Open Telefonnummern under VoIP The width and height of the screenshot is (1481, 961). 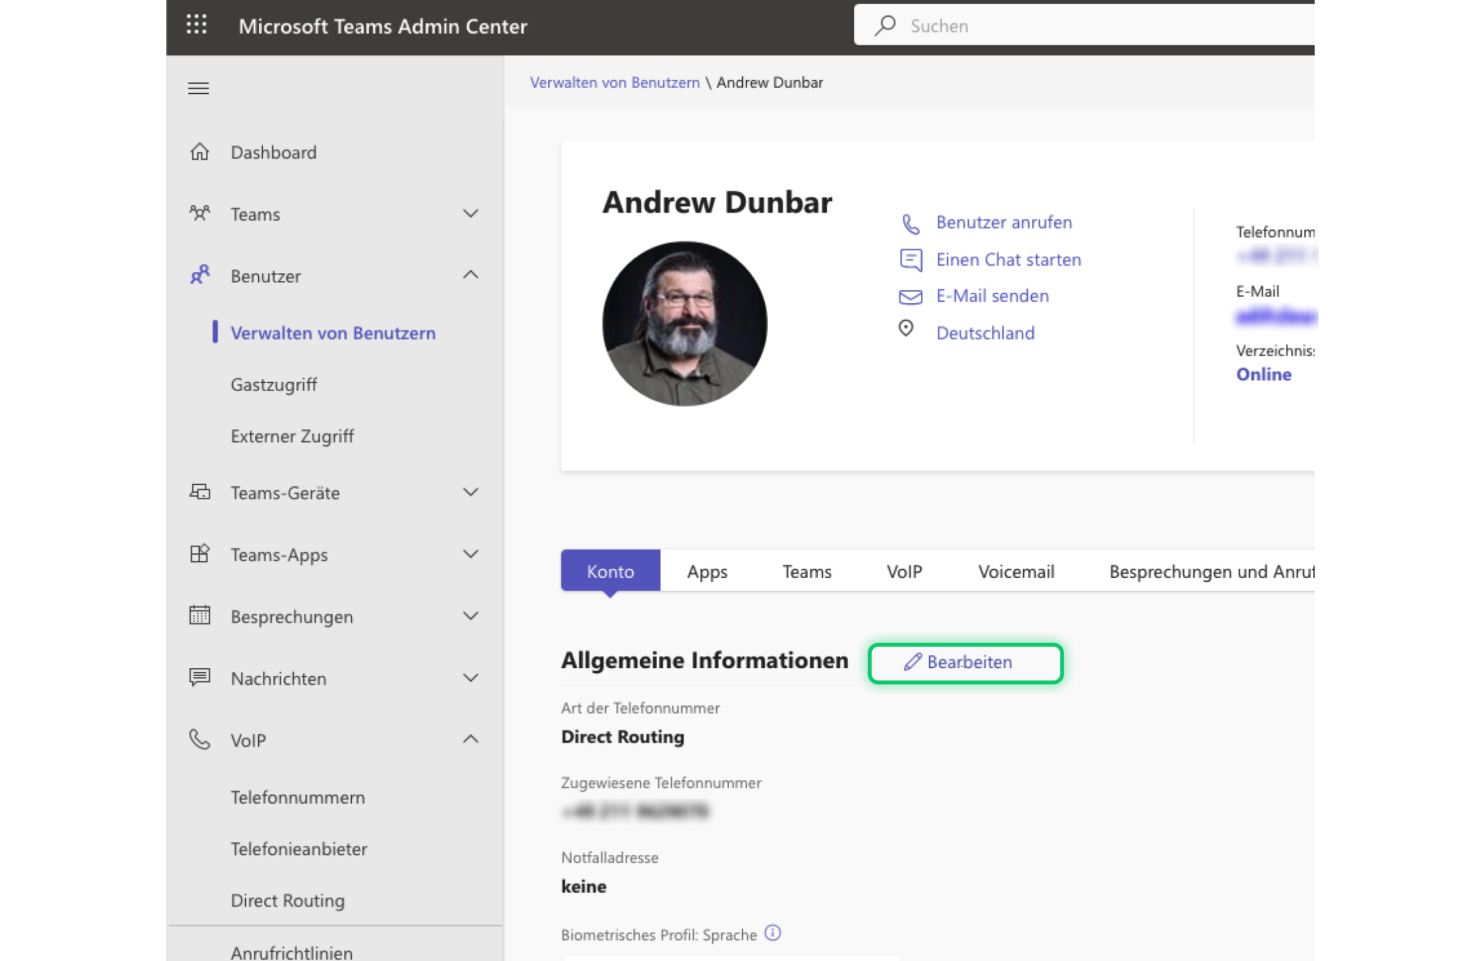click(x=297, y=797)
